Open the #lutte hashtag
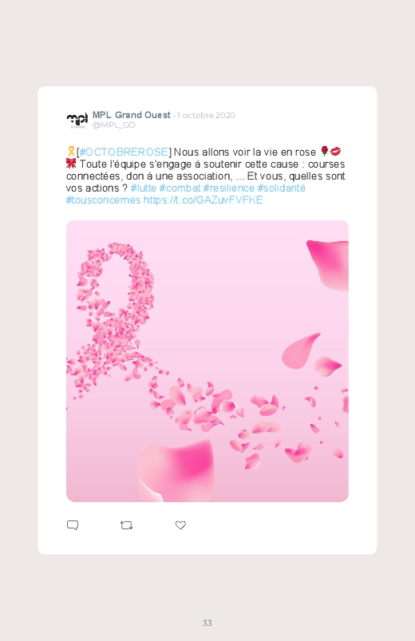This screenshot has height=641, width=415. [x=143, y=188]
